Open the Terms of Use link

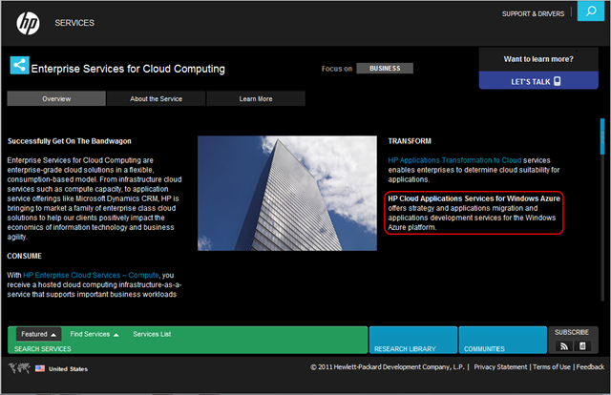pyautogui.click(x=552, y=367)
